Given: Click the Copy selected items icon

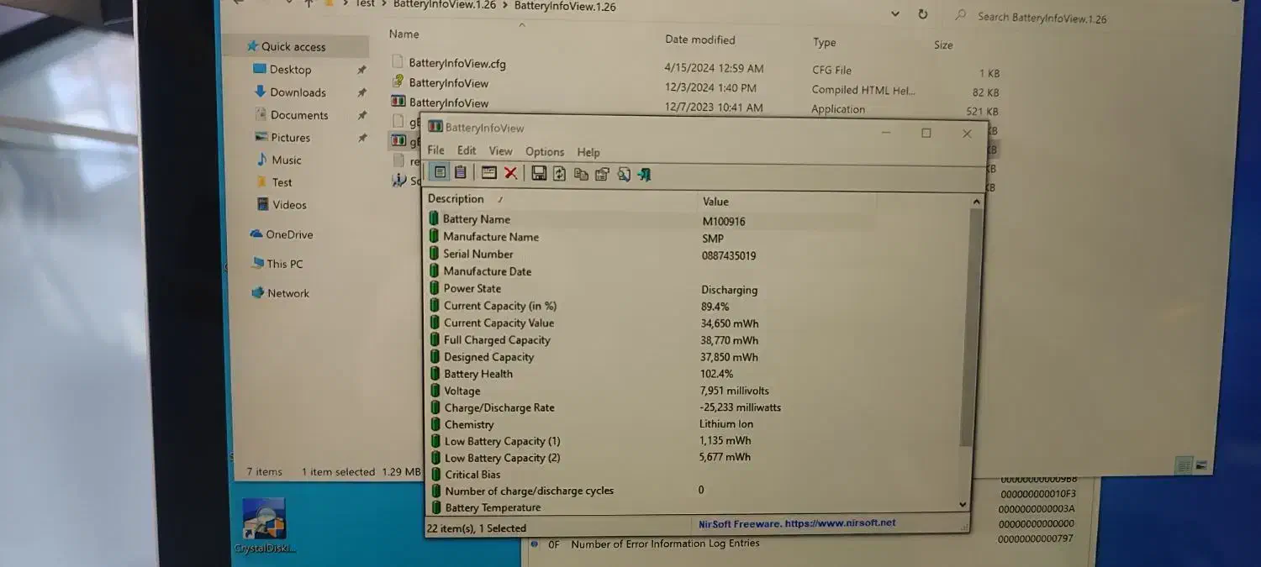Looking at the screenshot, I should pos(581,174).
